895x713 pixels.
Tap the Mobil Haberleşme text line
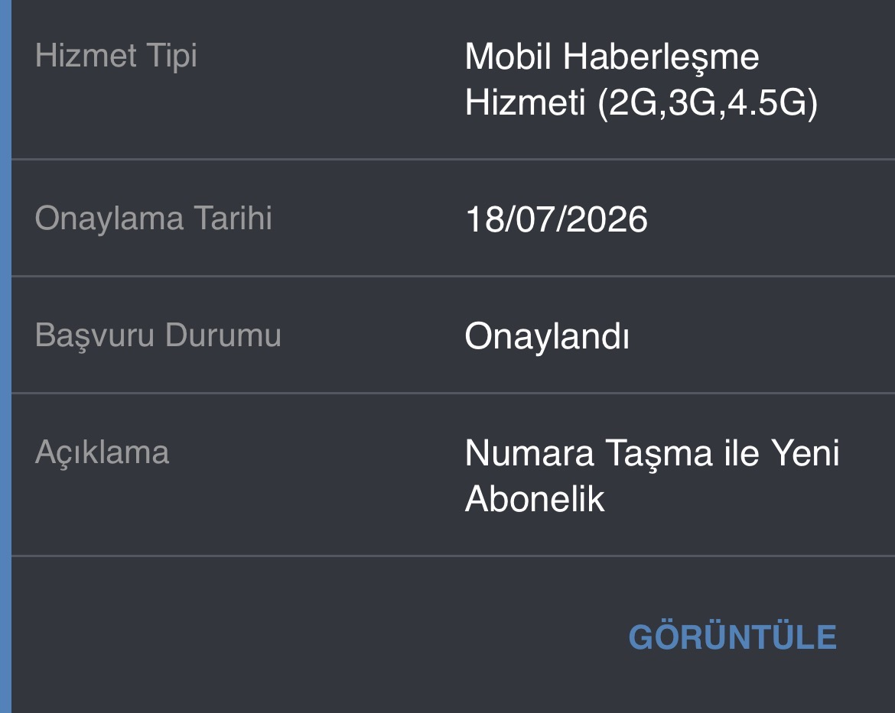click(x=612, y=57)
